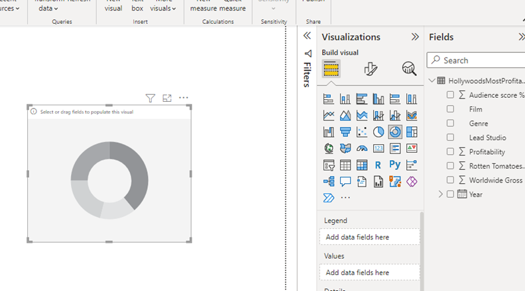The height and width of the screenshot is (291, 525).
Task: Select the Stacked bar chart visual
Action: point(329,99)
